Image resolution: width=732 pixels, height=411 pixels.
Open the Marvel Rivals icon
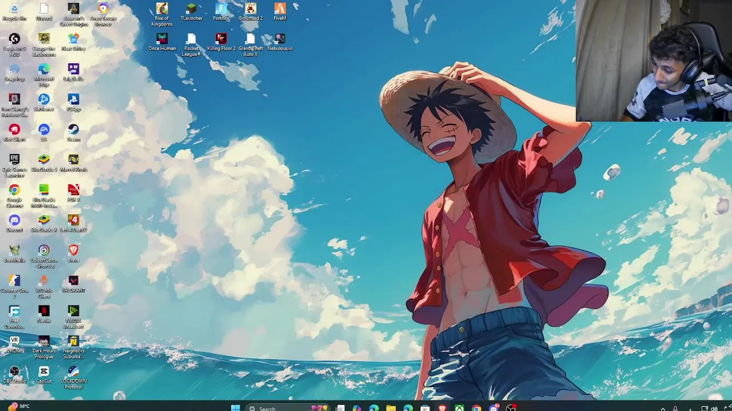pos(73,163)
